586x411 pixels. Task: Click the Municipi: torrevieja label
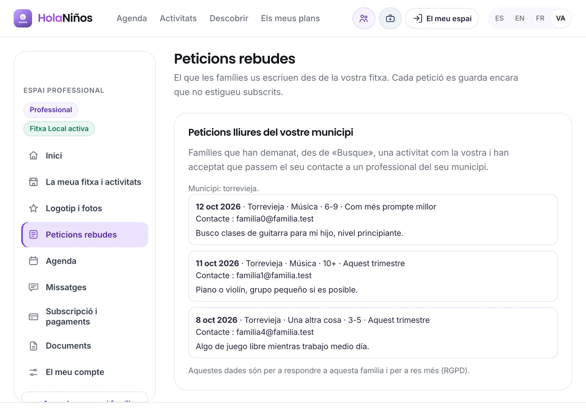[x=223, y=189]
